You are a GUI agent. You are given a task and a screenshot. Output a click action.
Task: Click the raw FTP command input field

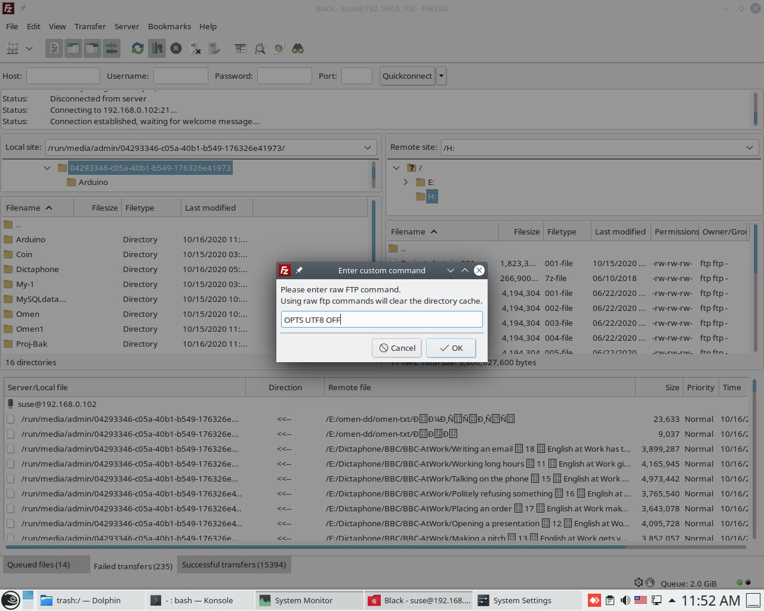click(382, 320)
